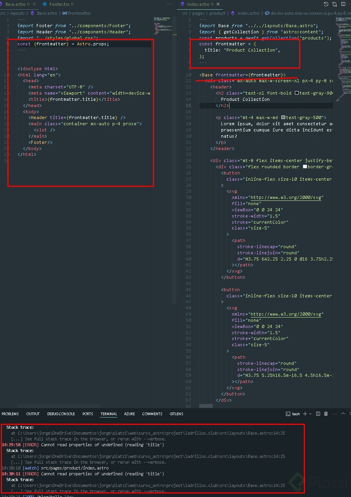Viewport: 351px width, 497px height.
Task: Open w3.org link on line 30
Action: [287, 197]
